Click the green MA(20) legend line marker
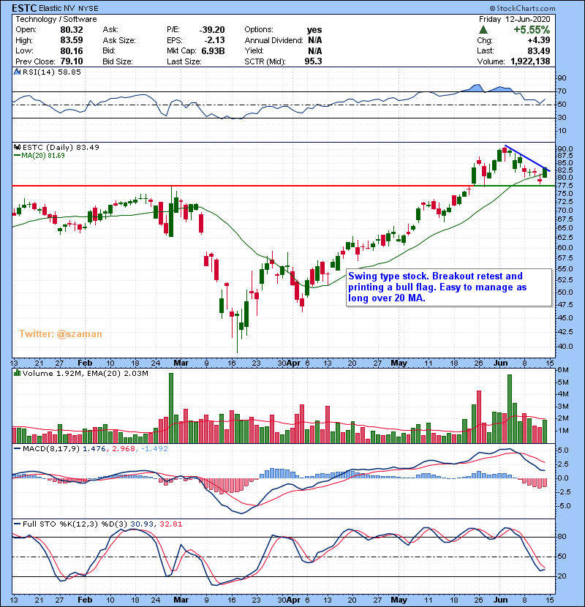This screenshot has width=585, height=607. (x=17, y=156)
